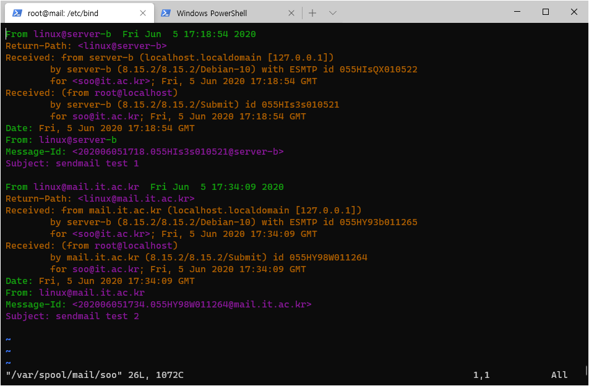Click ESMTP id 055HIsQX010522

[x=353, y=69]
